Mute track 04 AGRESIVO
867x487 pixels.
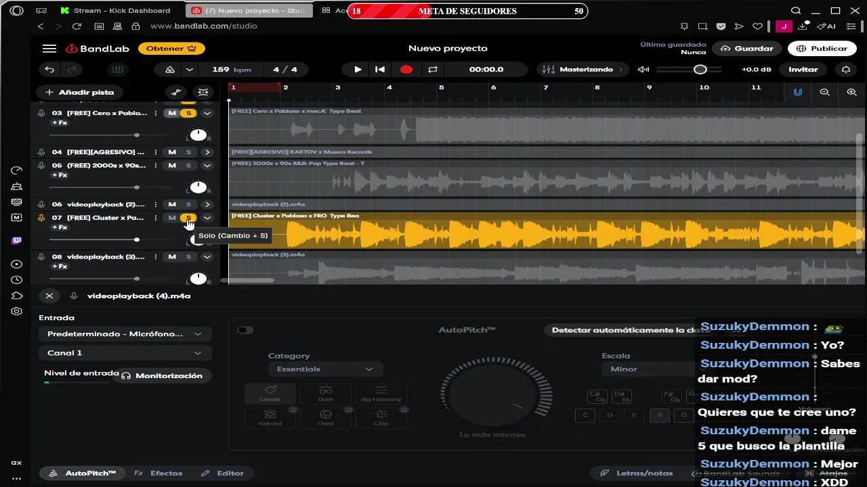point(172,152)
